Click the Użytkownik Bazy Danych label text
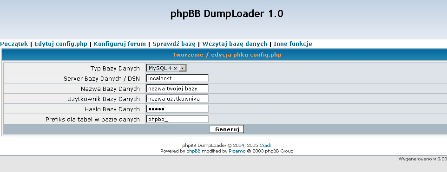Screen dimensions: 447x172 105,99
